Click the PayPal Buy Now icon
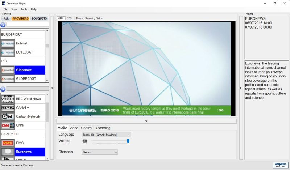 point(281,165)
